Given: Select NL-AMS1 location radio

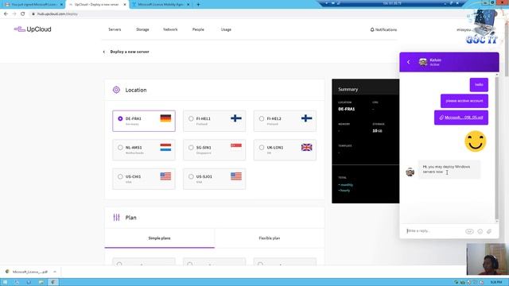Looking at the screenshot, I should coord(120,148).
